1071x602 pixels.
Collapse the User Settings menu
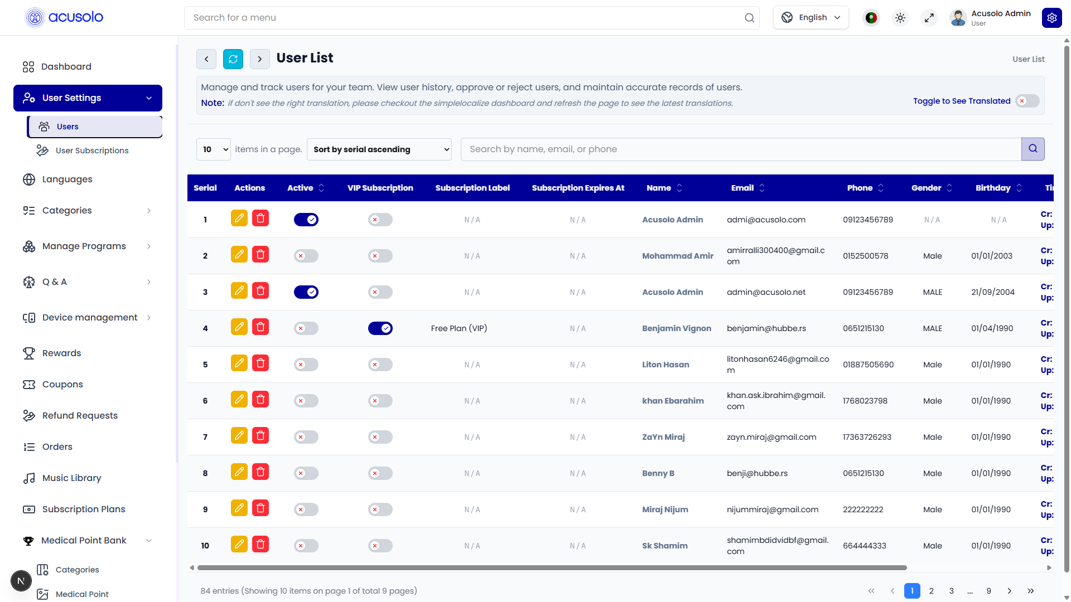(x=88, y=98)
